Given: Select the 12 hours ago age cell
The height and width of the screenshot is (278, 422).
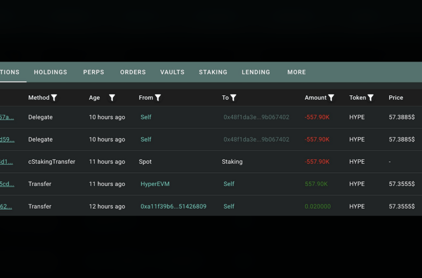Looking at the screenshot, I should point(107,207).
